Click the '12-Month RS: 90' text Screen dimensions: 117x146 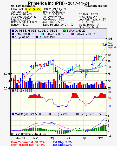pos(95,6)
